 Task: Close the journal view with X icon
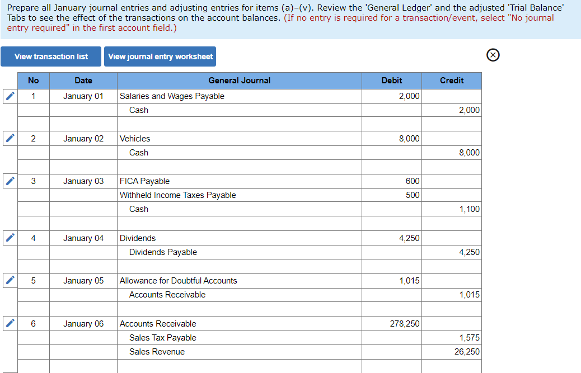point(493,55)
